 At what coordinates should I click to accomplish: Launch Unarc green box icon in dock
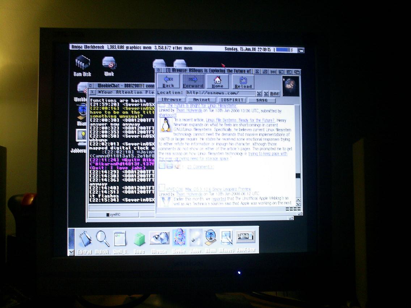coord(139,242)
